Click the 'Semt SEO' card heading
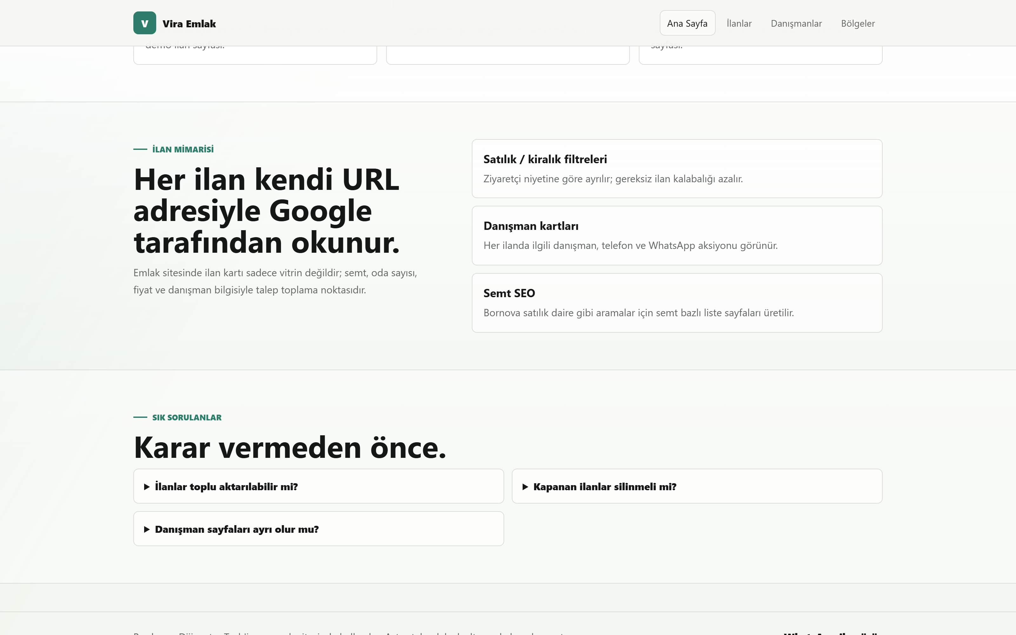 pyautogui.click(x=509, y=293)
